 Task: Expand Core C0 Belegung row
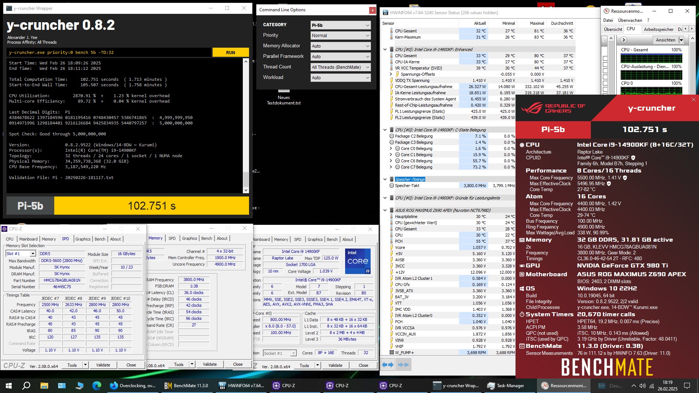coord(391,148)
